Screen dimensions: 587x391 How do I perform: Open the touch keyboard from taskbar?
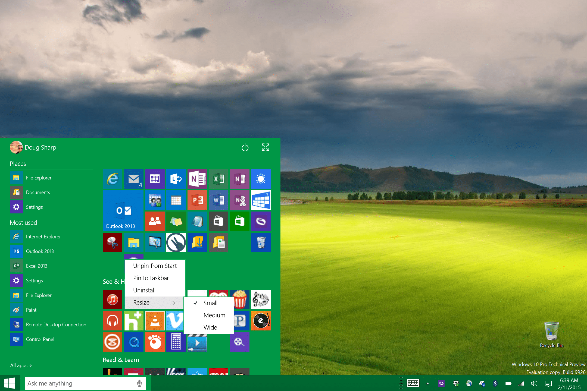pyautogui.click(x=413, y=383)
